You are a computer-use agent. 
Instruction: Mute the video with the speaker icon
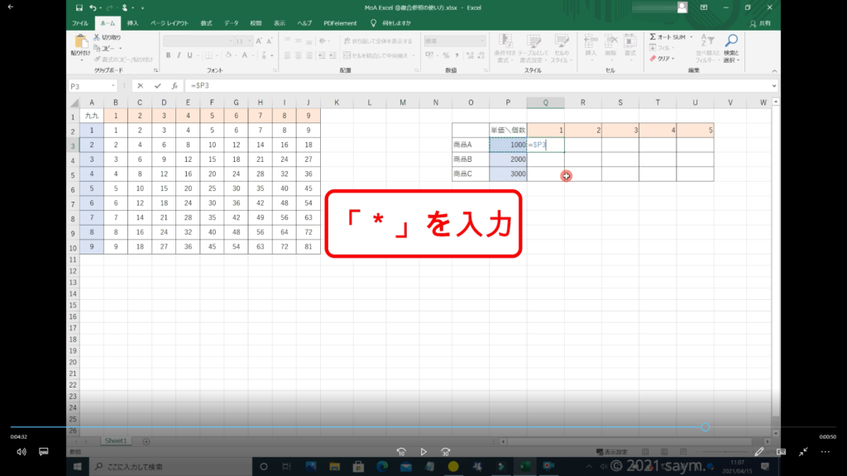click(21, 452)
